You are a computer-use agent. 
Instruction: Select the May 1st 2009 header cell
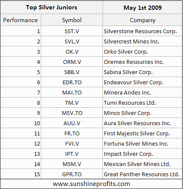143,7
